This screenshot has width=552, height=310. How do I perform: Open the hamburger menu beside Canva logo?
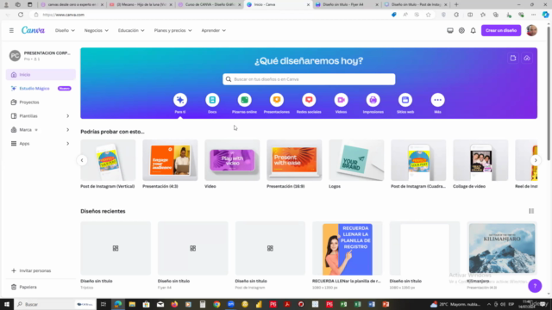(x=11, y=31)
